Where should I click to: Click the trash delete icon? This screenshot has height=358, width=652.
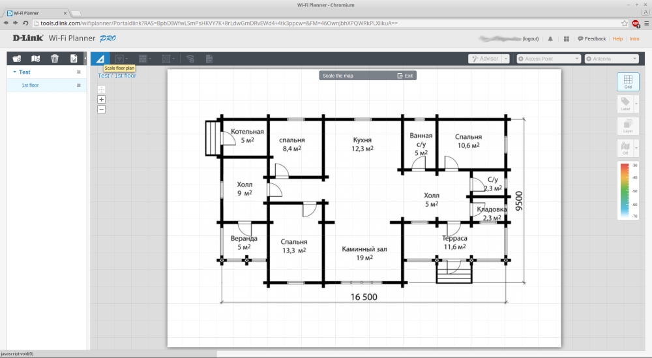[55, 59]
